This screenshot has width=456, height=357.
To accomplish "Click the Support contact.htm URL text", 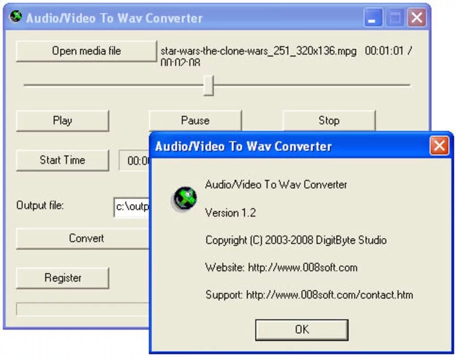I will (309, 295).
